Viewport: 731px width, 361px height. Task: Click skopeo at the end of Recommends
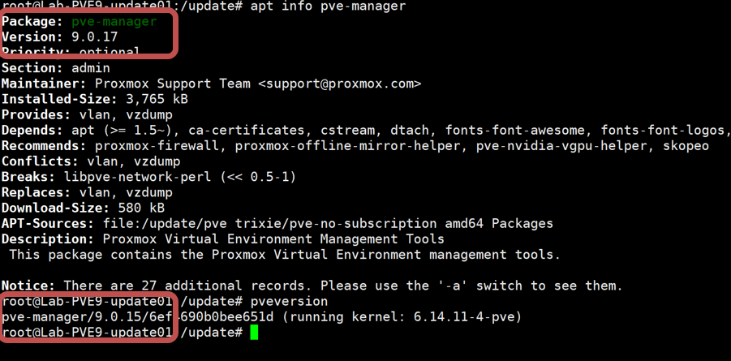682,146
